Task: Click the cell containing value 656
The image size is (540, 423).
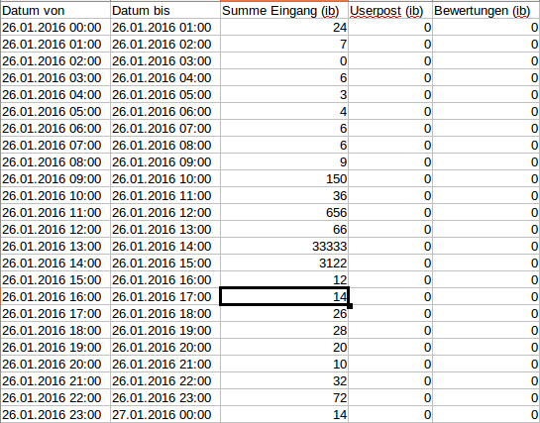Action: (x=284, y=213)
